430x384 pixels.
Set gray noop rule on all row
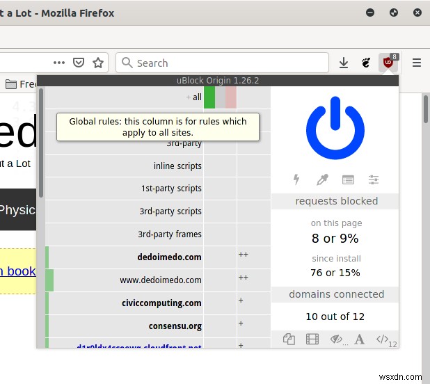(x=220, y=97)
